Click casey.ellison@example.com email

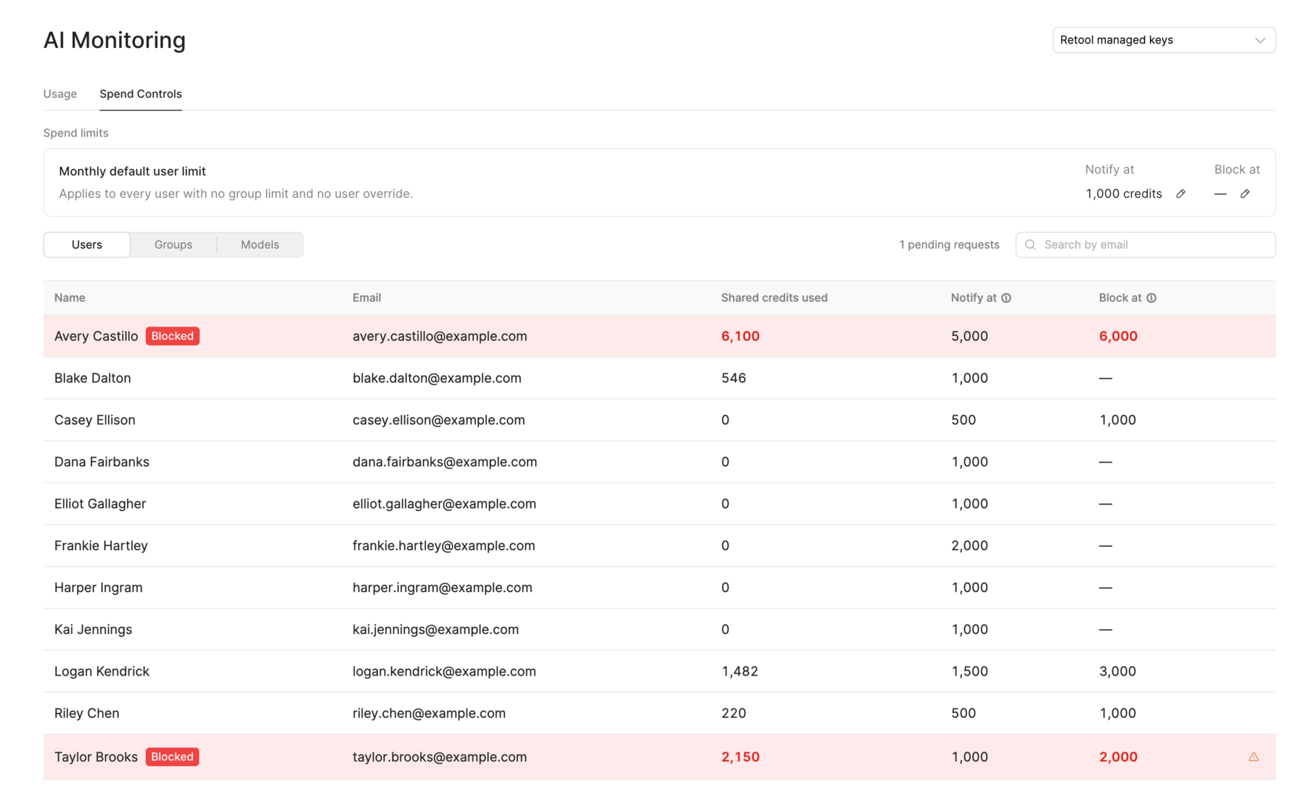pyautogui.click(x=439, y=420)
